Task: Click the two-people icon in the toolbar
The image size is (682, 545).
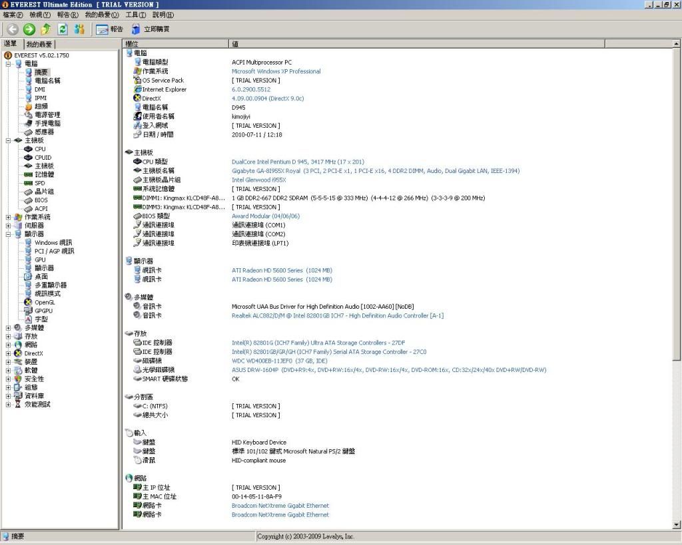Action: tap(79, 29)
